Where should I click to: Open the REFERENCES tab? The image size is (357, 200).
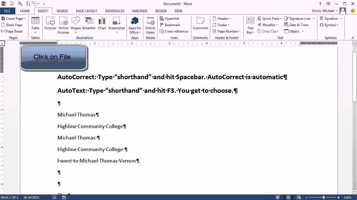(x=115, y=11)
